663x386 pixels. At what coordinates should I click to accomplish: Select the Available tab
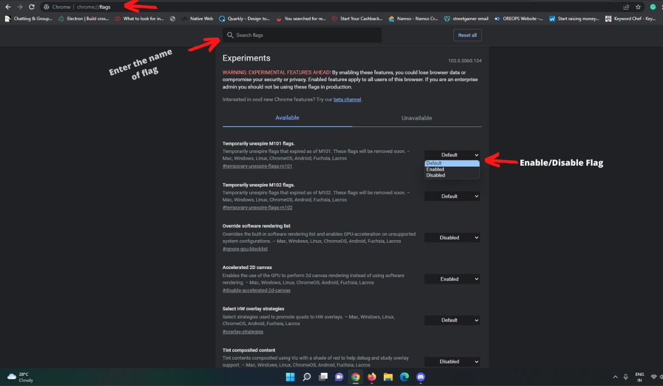287,118
